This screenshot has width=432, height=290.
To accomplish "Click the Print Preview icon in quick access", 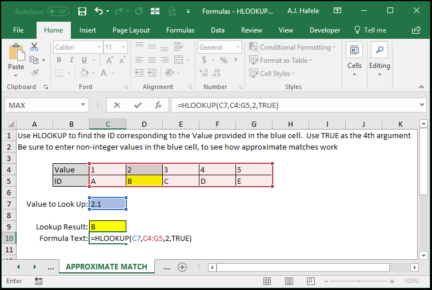I will [172, 11].
